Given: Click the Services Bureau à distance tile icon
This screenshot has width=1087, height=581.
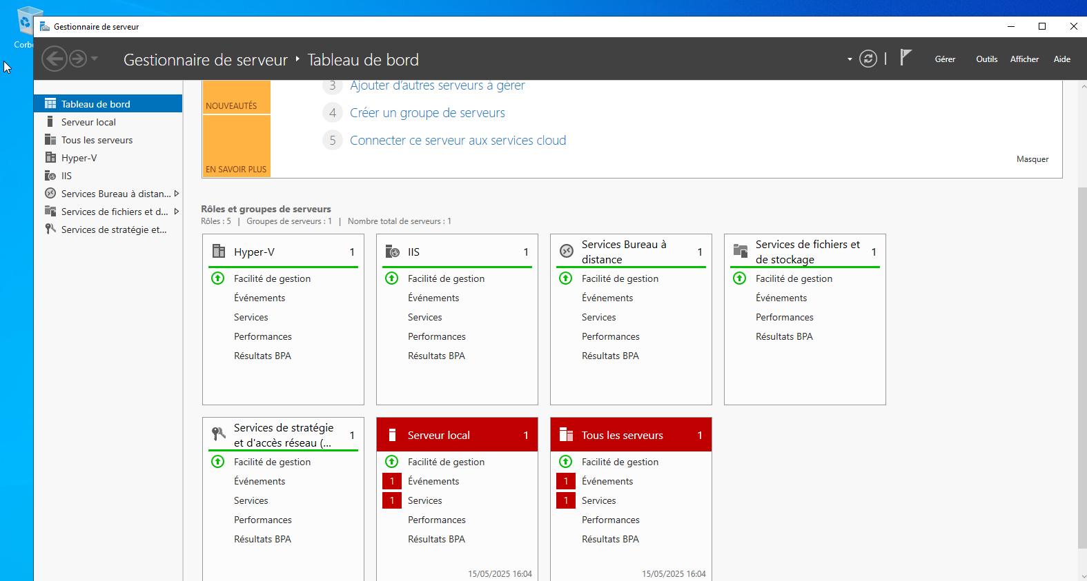Looking at the screenshot, I should (567, 251).
